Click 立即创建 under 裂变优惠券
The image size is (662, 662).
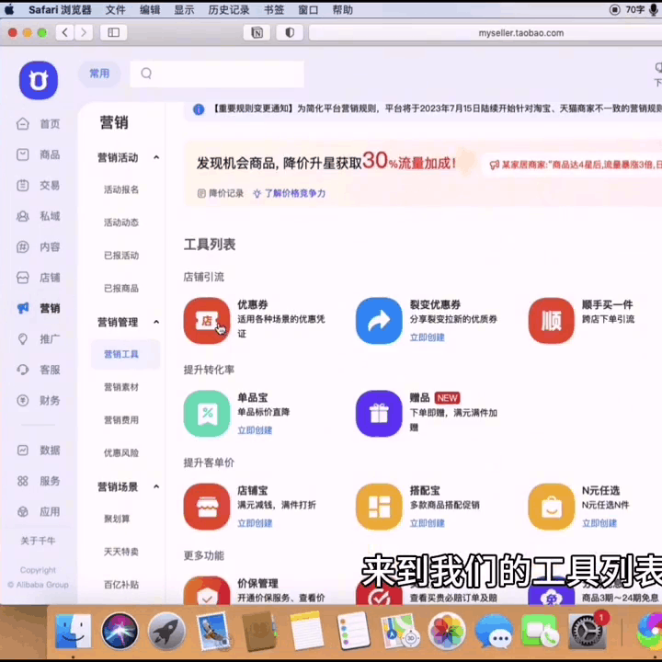click(x=427, y=337)
